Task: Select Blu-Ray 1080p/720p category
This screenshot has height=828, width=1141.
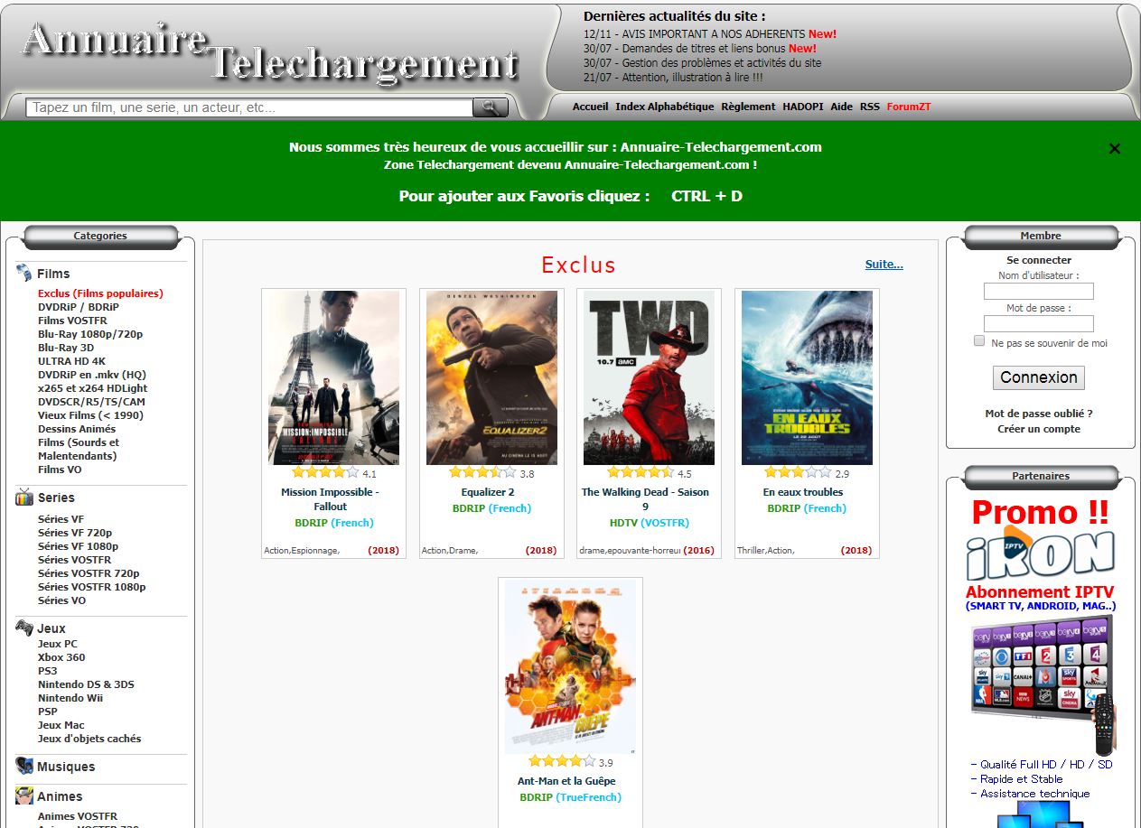Action: point(90,334)
